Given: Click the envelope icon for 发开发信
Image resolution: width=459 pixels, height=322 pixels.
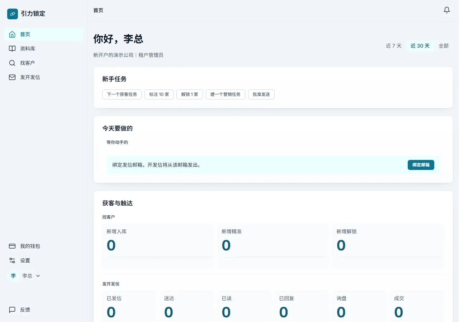Looking at the screenshot, I should (x=12, y=77).
